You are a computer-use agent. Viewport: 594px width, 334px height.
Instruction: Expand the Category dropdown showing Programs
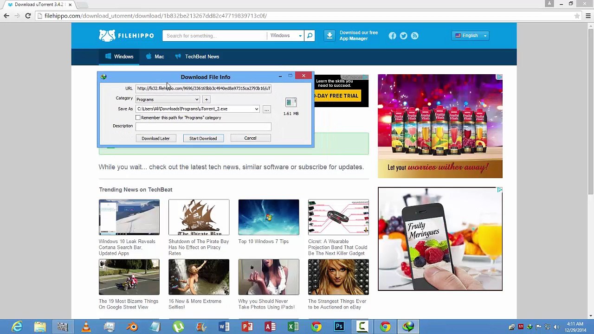tap(197, 99)
